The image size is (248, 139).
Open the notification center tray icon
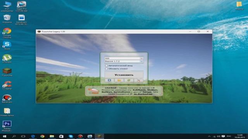point(223,136)
